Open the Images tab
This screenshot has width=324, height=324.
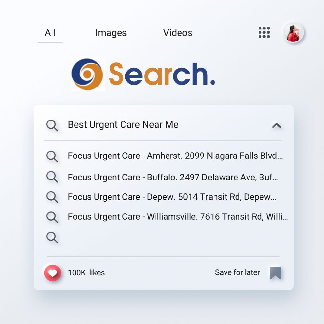[111, 33]
